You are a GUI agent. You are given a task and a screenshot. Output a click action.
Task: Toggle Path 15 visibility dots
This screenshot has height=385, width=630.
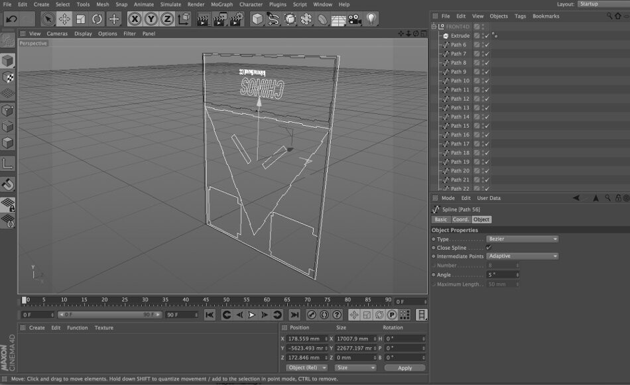coord(483,126)
